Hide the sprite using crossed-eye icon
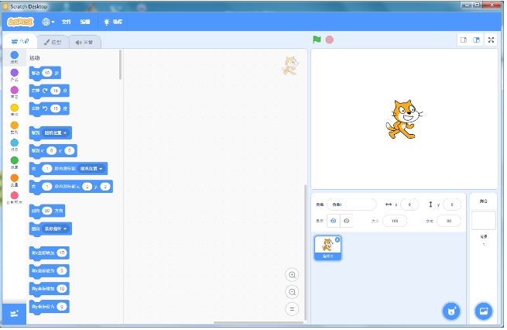The width and height of the screenshot is (507, 330). click(347, 221)
